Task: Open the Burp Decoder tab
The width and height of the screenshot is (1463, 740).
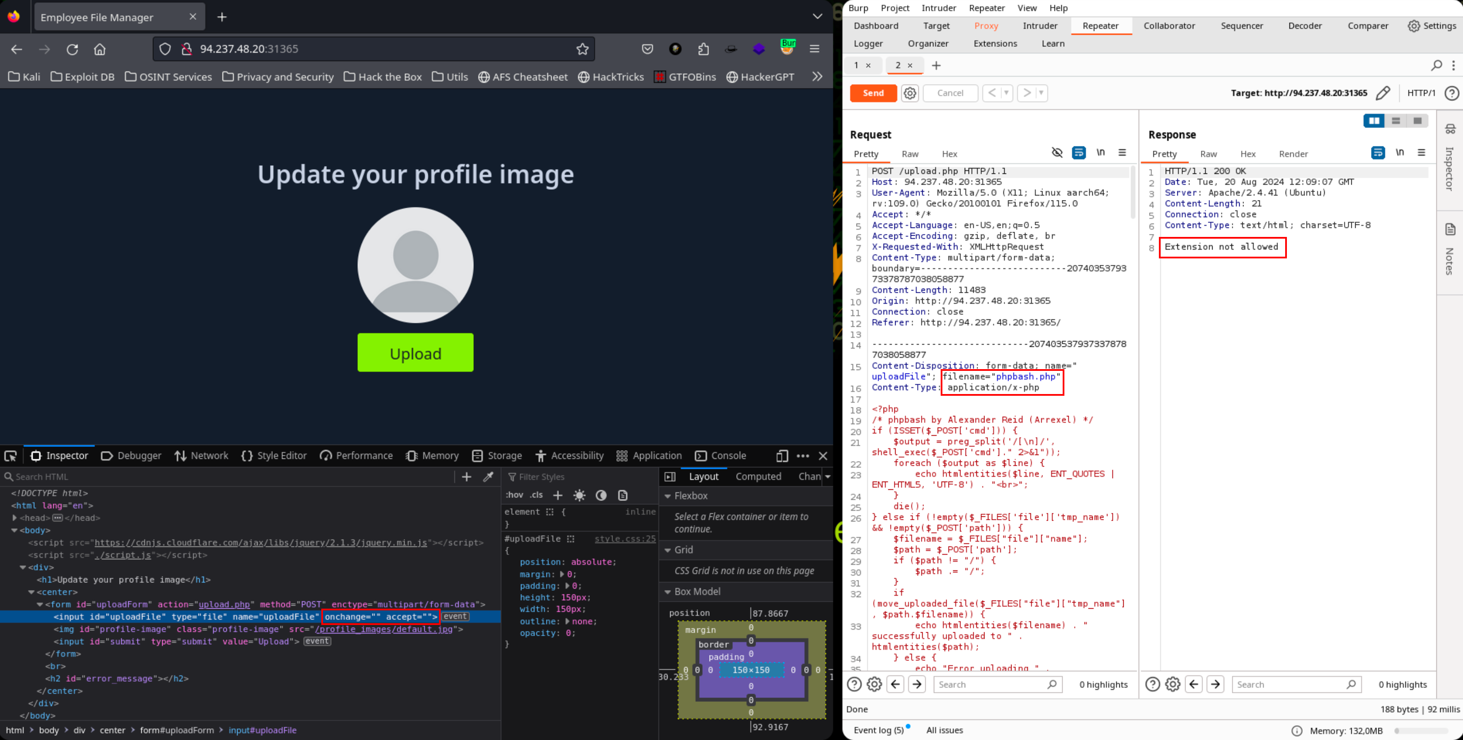Action: (1305, 25)
